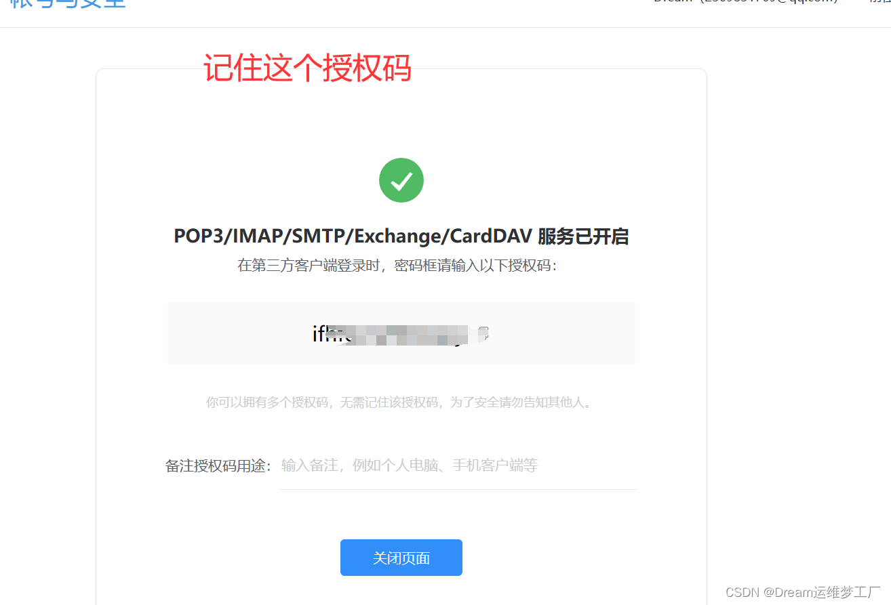
Task: Click the 备注授权码用途 label
Action: (x=218, y=466)
